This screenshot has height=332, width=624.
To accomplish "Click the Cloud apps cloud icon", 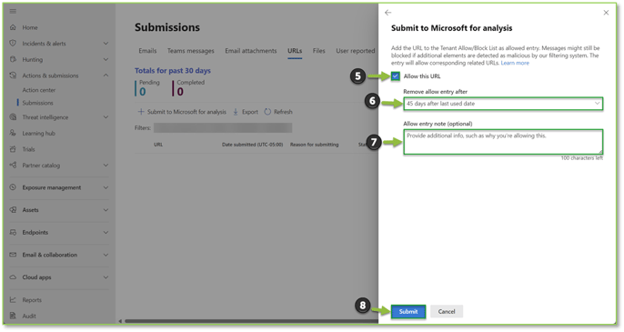I will click(13, 277).
